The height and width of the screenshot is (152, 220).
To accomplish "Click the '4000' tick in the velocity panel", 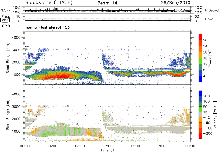I will point(16,94).
